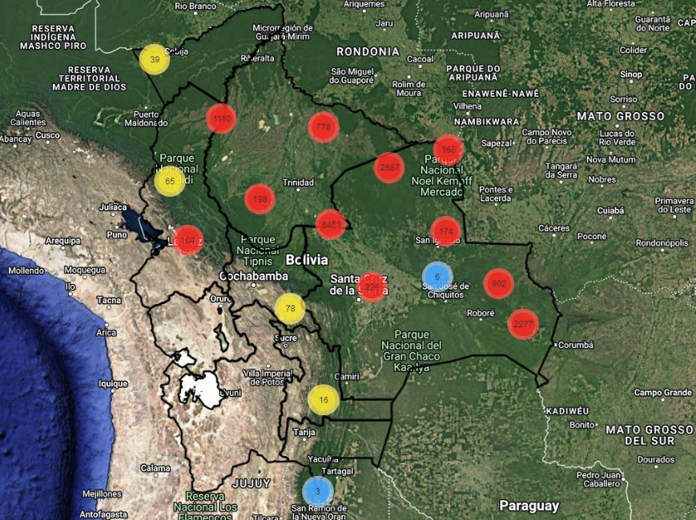Click the red cluster marker labeled 902
The image size is (696, 520).
[x=498, y=283]
